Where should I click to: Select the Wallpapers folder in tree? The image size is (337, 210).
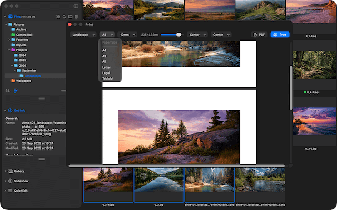pyautogui.click(x=24, y=81)
